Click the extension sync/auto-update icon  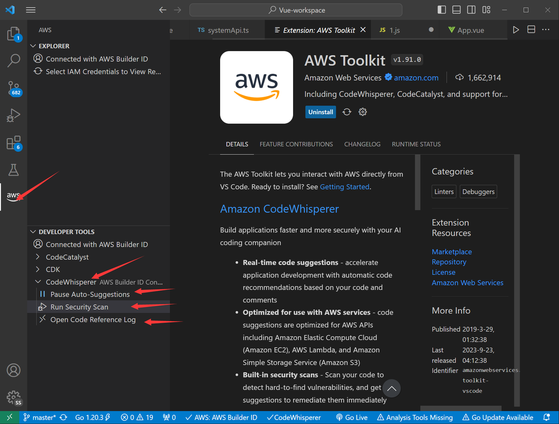point(347,112)
